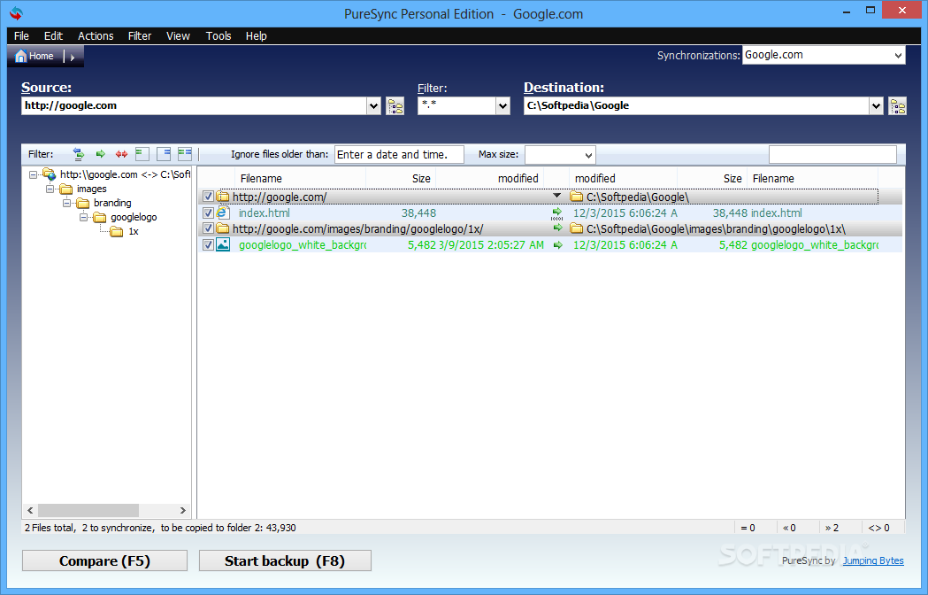Open the Max size dropdown
Screen dimensions: 928x595
click(588, 155)
